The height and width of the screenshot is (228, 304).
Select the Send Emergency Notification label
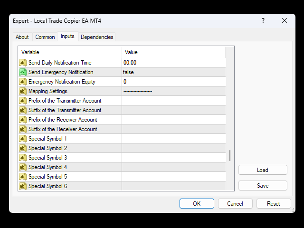coord(61,72)
